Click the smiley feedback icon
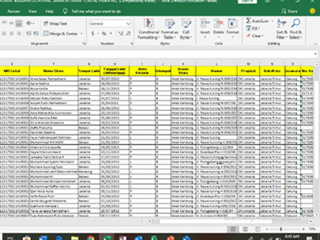This screenshot has height=240, width=320. coord(312,11)
